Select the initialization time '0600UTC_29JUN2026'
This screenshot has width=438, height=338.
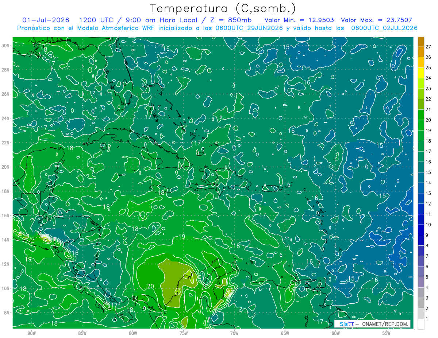coord(249,28)
